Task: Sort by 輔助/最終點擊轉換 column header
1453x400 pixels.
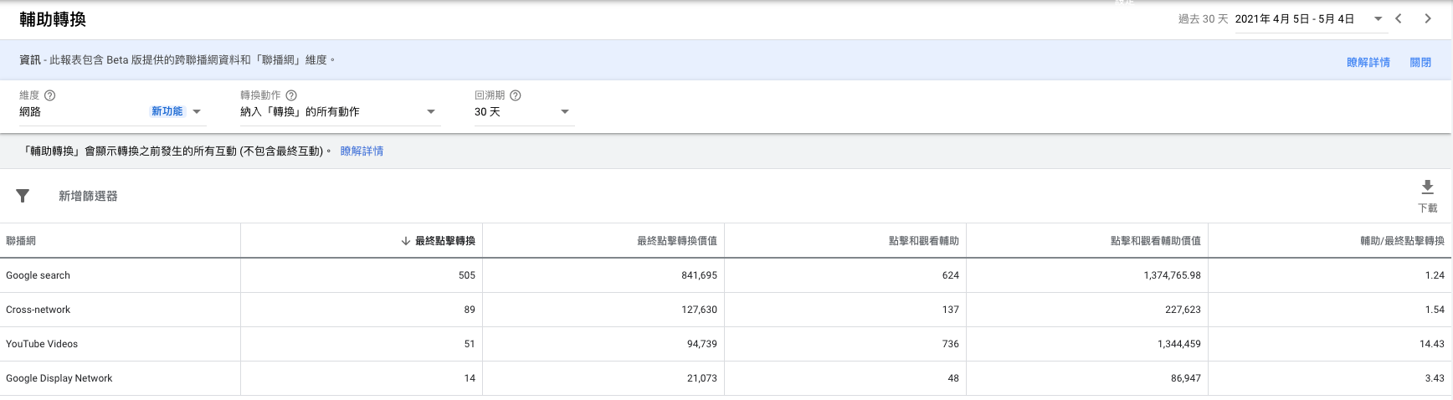Action: [x=1402, y=241]
